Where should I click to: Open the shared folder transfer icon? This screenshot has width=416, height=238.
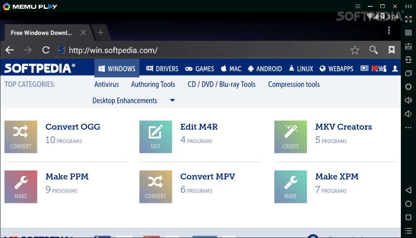click(x=408, y=60)
